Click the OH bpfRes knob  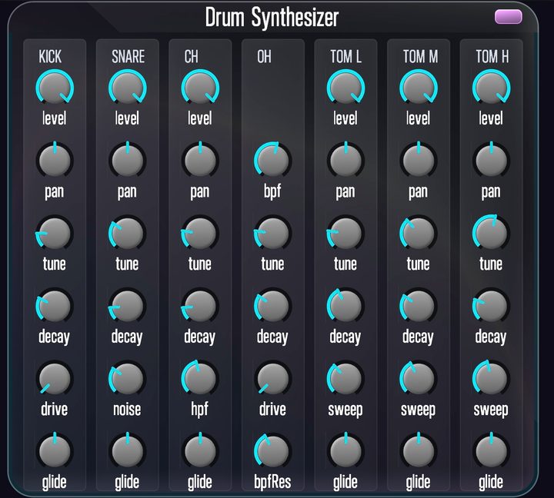pyautogui.click(x=272, y=451)
